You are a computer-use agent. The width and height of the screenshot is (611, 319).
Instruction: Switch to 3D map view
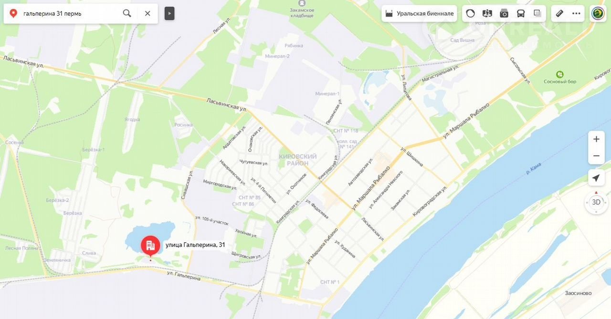596,202
